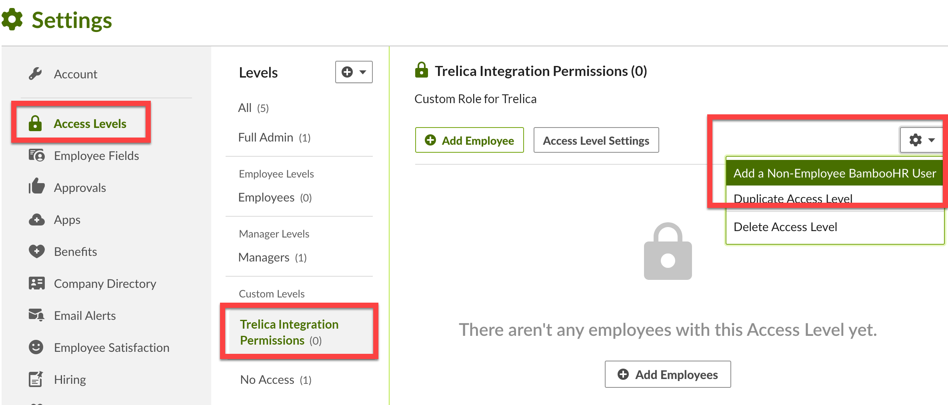The image size is (948, 405).
Task: Click the no employees with this Access Level message
Action: coord(668,330)
